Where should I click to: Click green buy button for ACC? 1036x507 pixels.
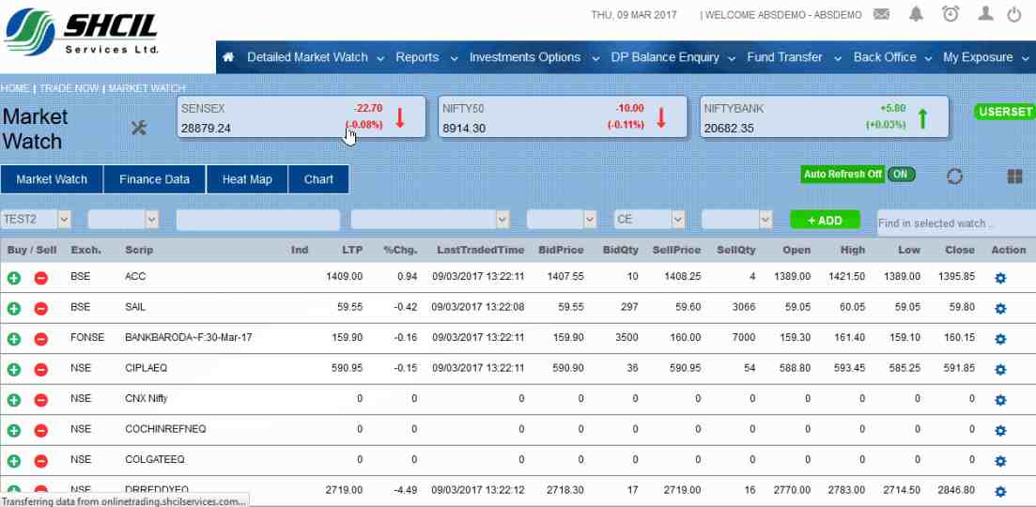[x=14, y=278]
